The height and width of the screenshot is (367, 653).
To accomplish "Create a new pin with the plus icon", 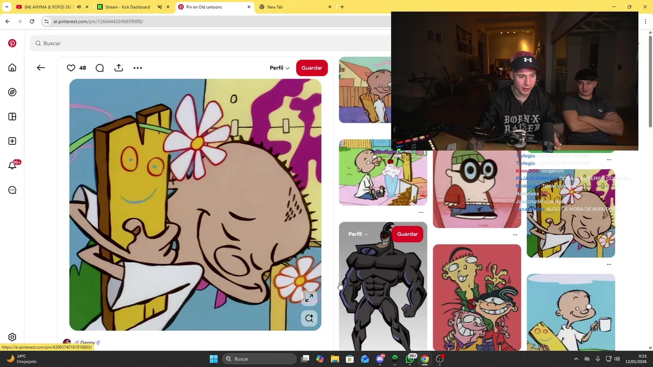I will point(12,141).
